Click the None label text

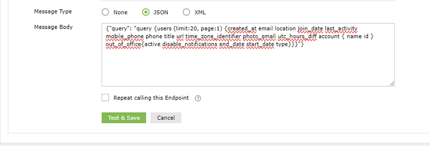120,12
